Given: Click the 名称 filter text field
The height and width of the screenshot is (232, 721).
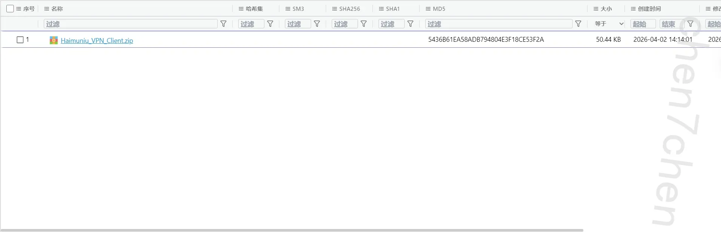Looking at the screenshot, I should pyautogui.click(x=130, y=24).
